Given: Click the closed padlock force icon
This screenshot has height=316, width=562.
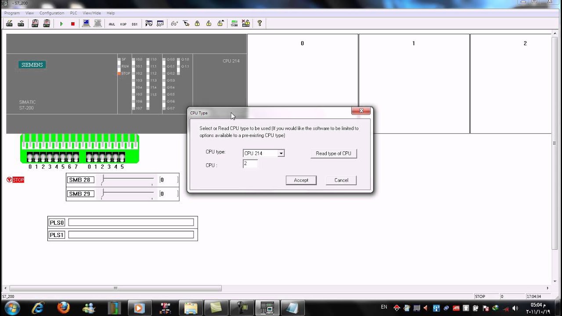Looking at the screenshot, I should (197, 23).
